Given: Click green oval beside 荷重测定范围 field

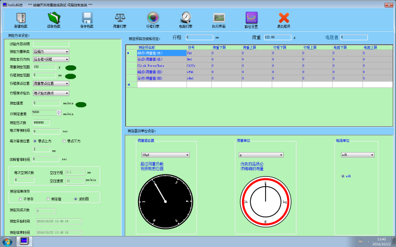Looking at the screenshot, I should [x=70, y=68].
